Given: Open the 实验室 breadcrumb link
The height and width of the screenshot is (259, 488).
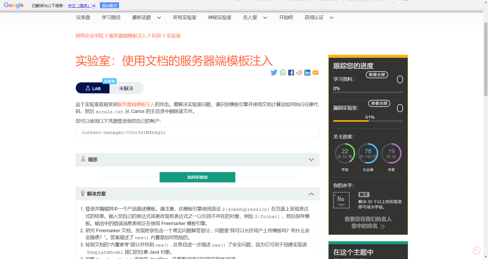Looking at the screenshot, I should coord(173,36).
